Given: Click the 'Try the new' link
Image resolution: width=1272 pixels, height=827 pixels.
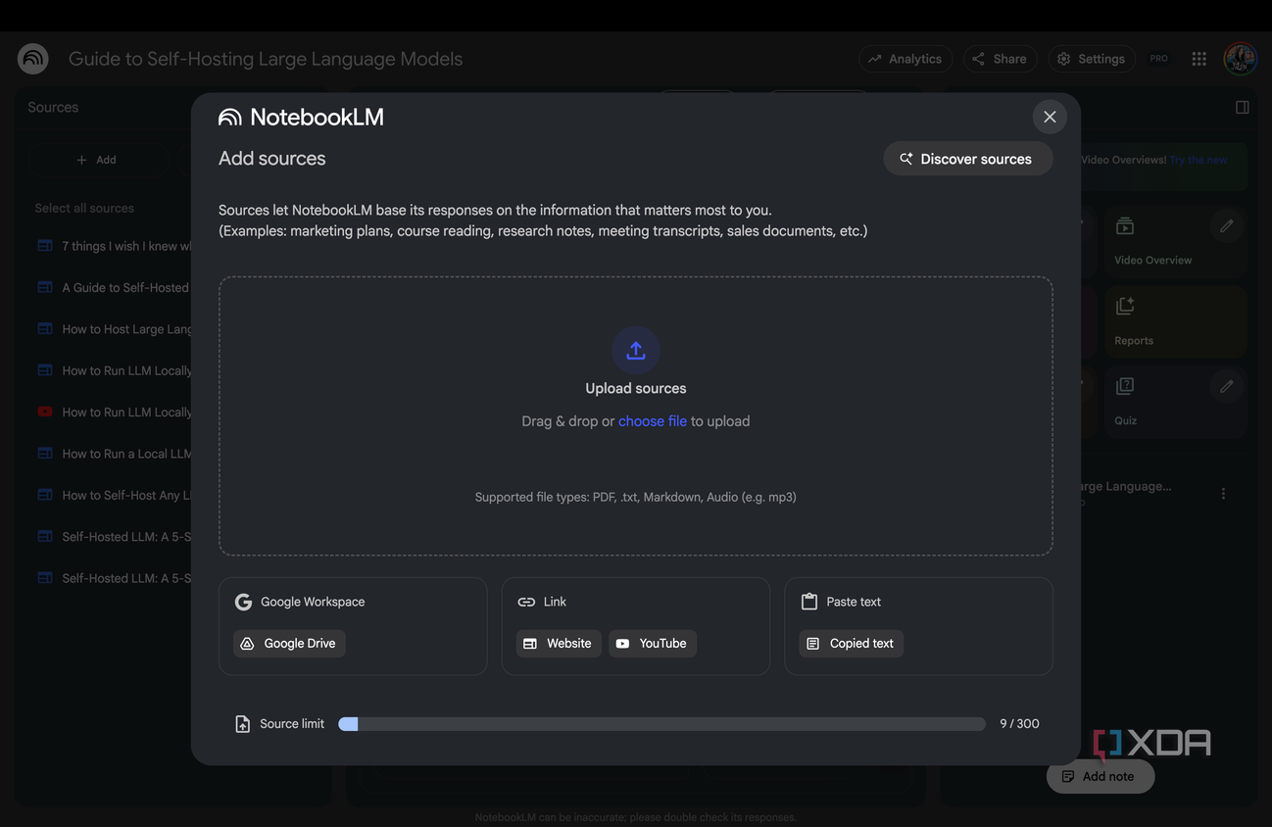Looking at the screenshot, I should click(x=1199, y=160).
